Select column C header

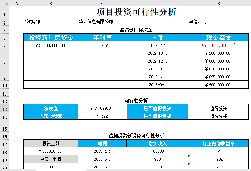click(102, 3)
